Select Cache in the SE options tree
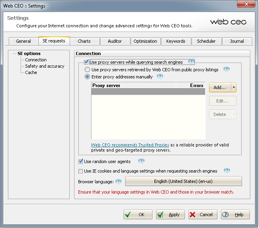 tap(31, 72)
